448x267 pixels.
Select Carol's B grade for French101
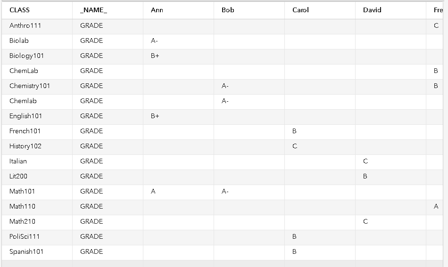coord(294,131)
